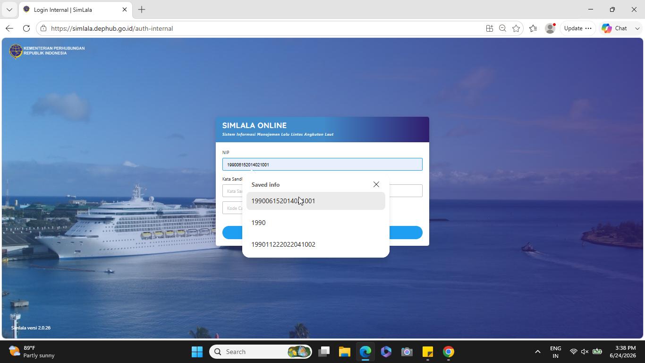Restore down the browser window
Viewport: 645px width, 363px height.
[x=612, y=9]
